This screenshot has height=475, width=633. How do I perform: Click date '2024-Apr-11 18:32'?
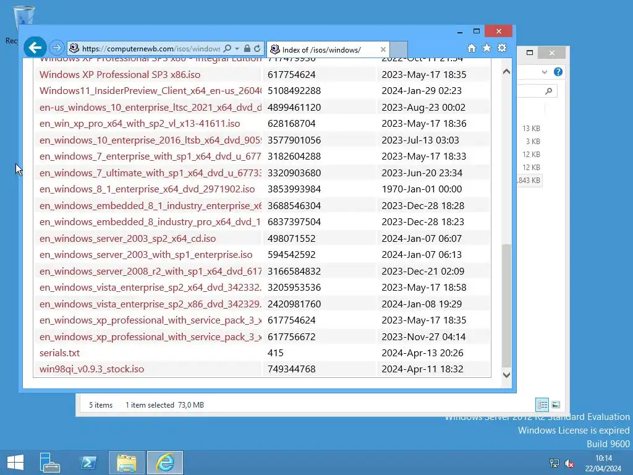(x=422, y=369)
